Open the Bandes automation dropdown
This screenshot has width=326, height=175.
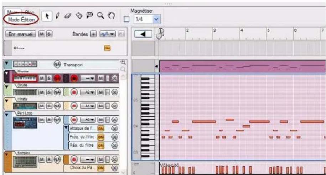(108, 34)
